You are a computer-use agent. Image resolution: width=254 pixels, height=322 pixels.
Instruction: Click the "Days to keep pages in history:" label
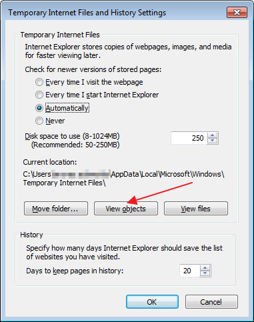click(x=75, y=271)
